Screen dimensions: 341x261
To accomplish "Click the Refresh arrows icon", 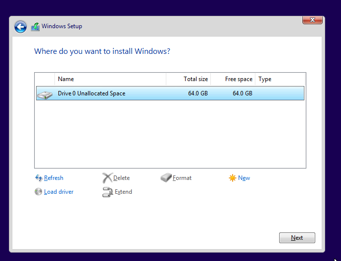I will click(x=39, y=178).
